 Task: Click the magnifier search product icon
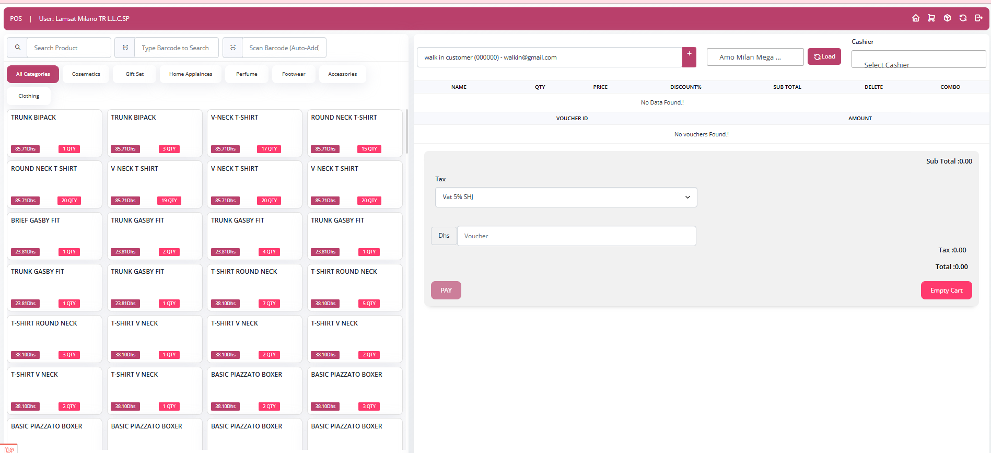[17, 48]
